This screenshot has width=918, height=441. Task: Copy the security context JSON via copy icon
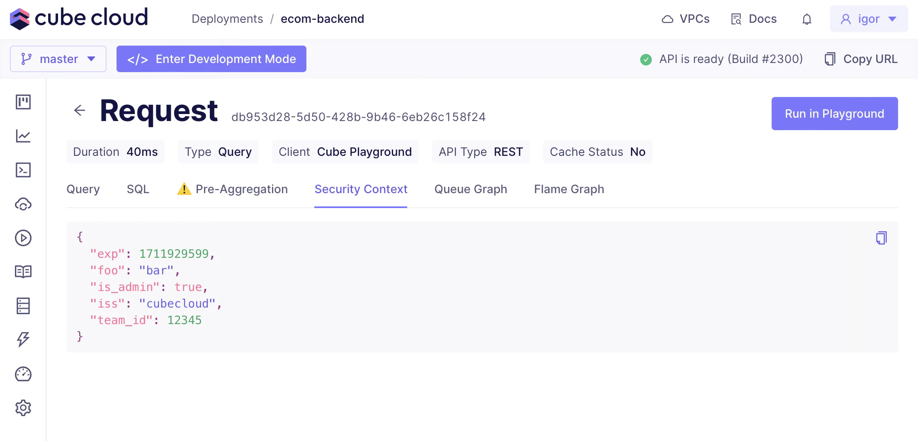point(881,238)
